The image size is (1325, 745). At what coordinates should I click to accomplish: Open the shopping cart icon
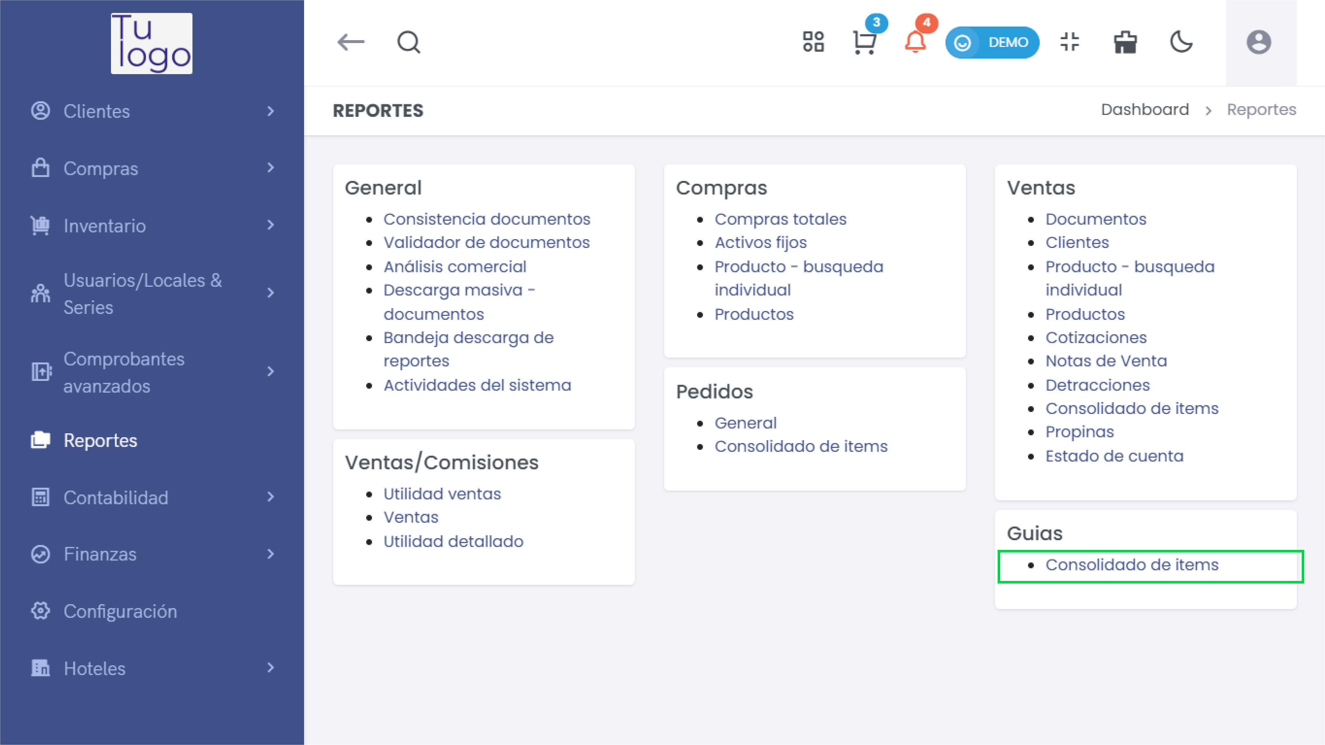coord(865,42)
